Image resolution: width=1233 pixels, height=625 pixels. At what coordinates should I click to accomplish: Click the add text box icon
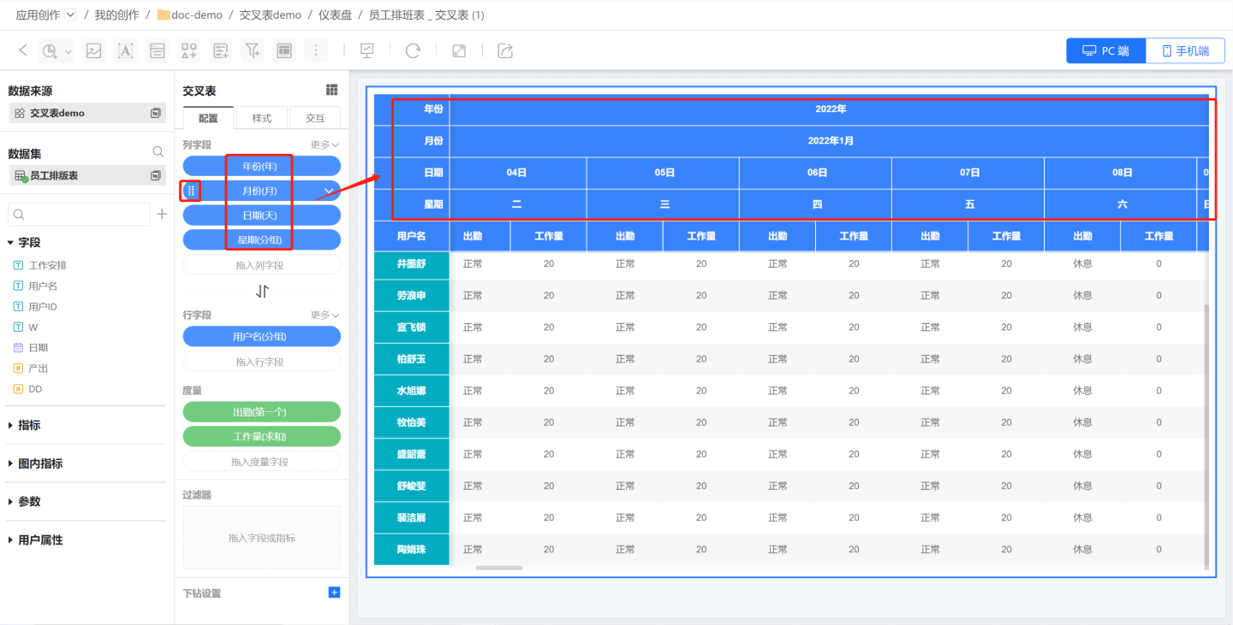click(126, 51)
